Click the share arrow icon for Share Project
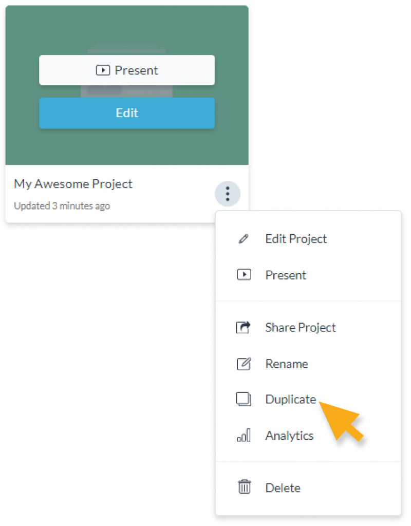The image size is (411, 526). point(244,327)
